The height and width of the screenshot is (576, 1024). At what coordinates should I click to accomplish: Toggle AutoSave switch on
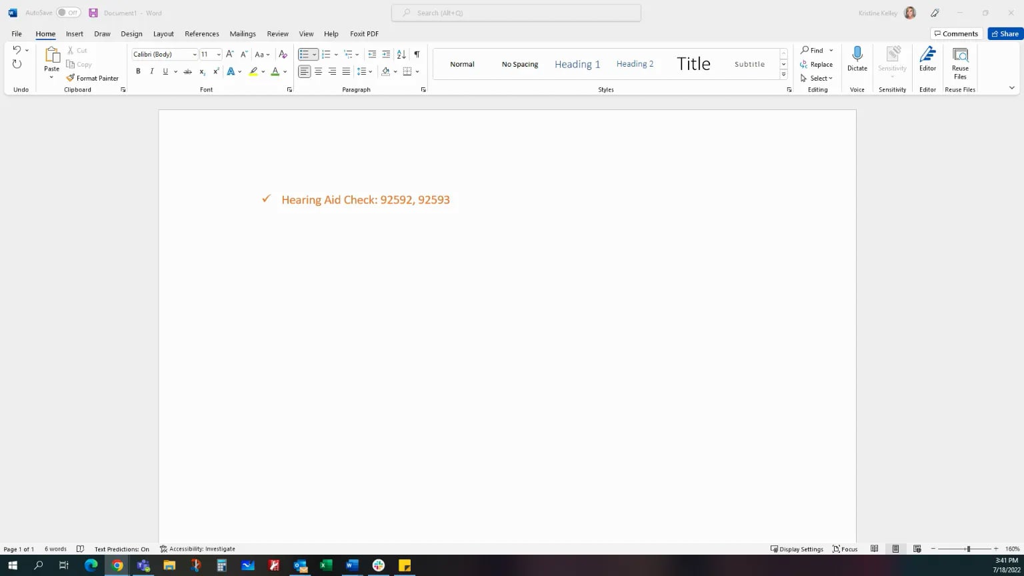[68, 13]
